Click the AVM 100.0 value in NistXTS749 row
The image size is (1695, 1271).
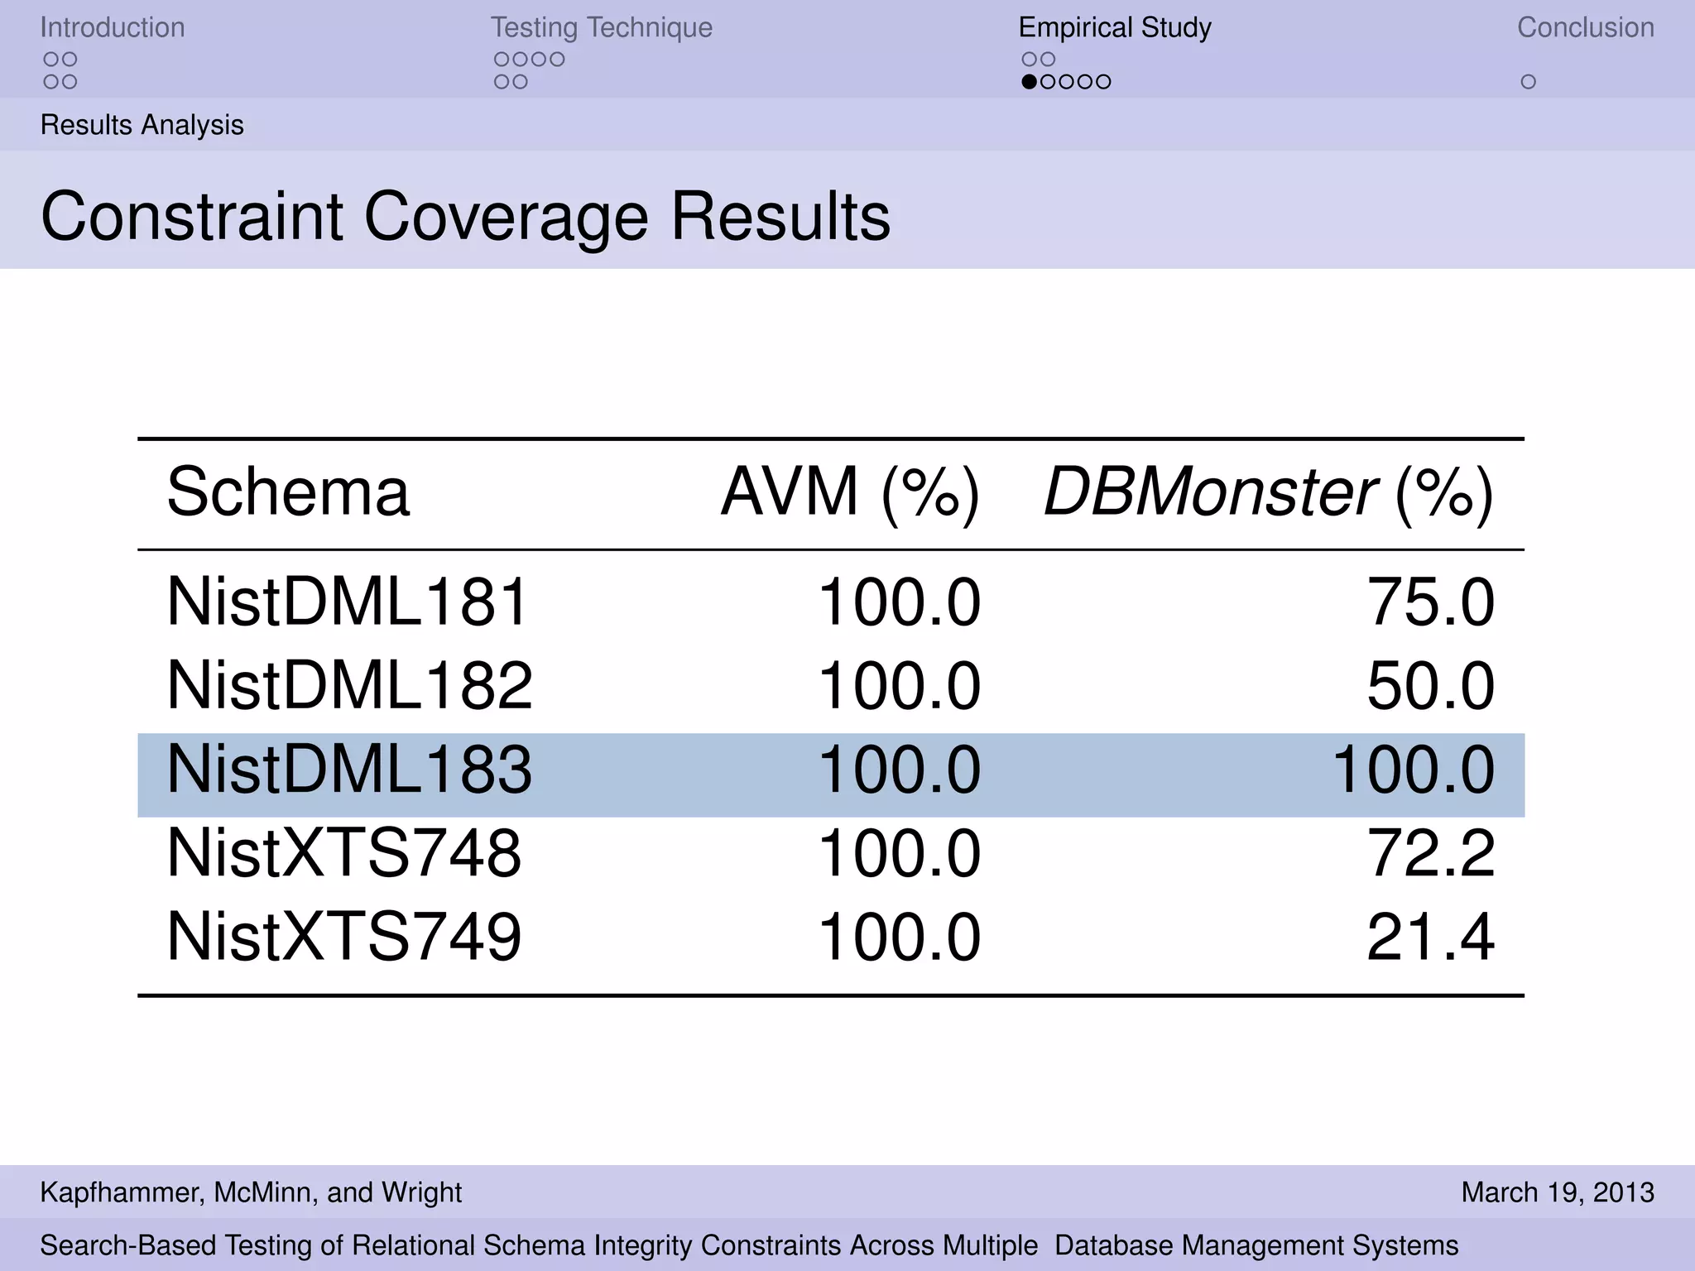pyautogui.click(x=900, y=938)
